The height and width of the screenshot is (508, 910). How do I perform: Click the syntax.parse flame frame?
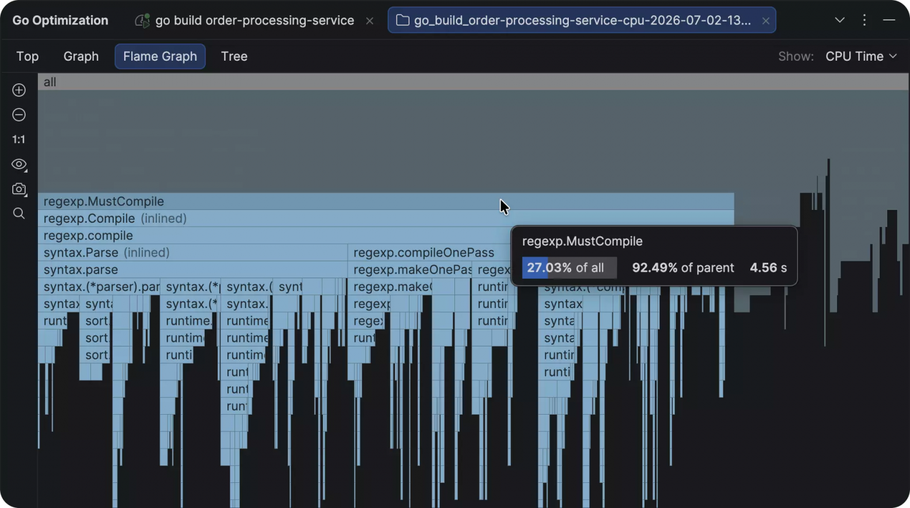click(x=192, y=269)
